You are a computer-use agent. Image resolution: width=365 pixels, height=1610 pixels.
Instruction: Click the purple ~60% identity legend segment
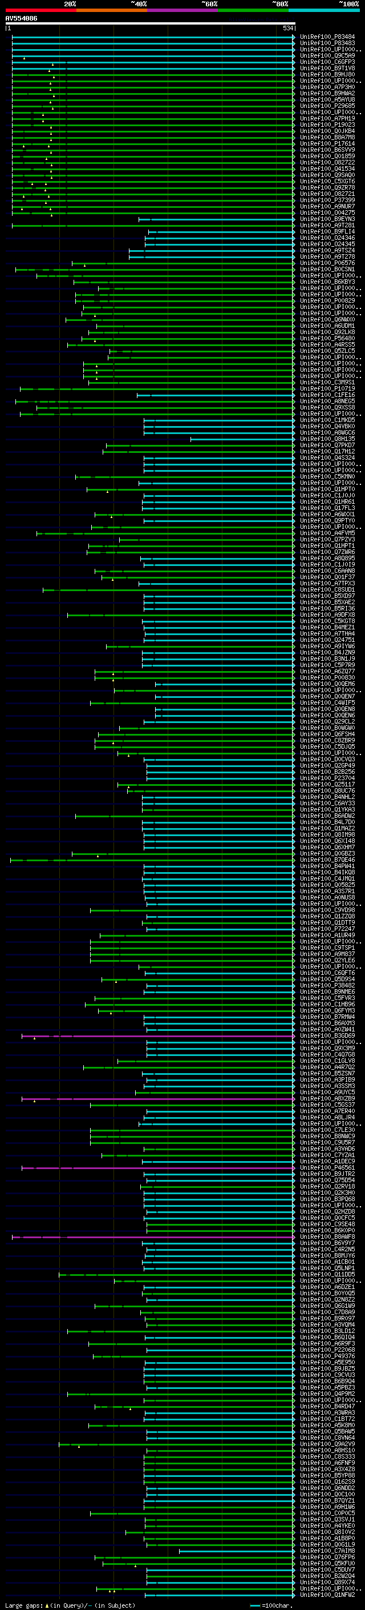point(182,10)
